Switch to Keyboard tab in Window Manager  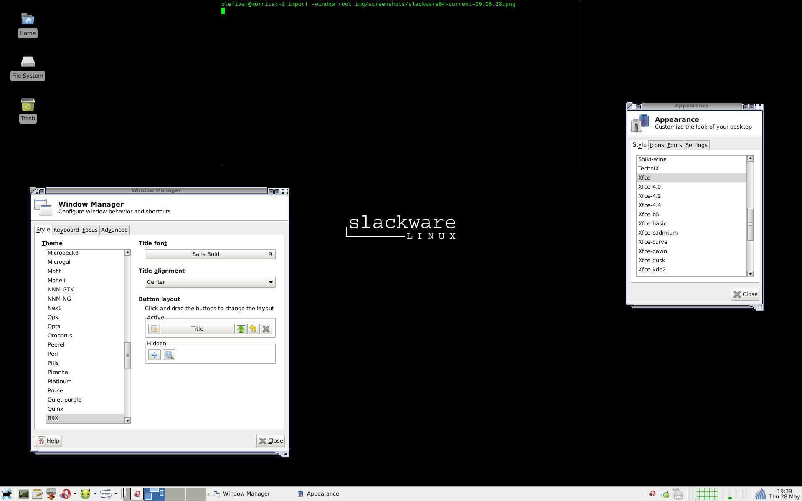pyautogui.click(x=66, y=230)
